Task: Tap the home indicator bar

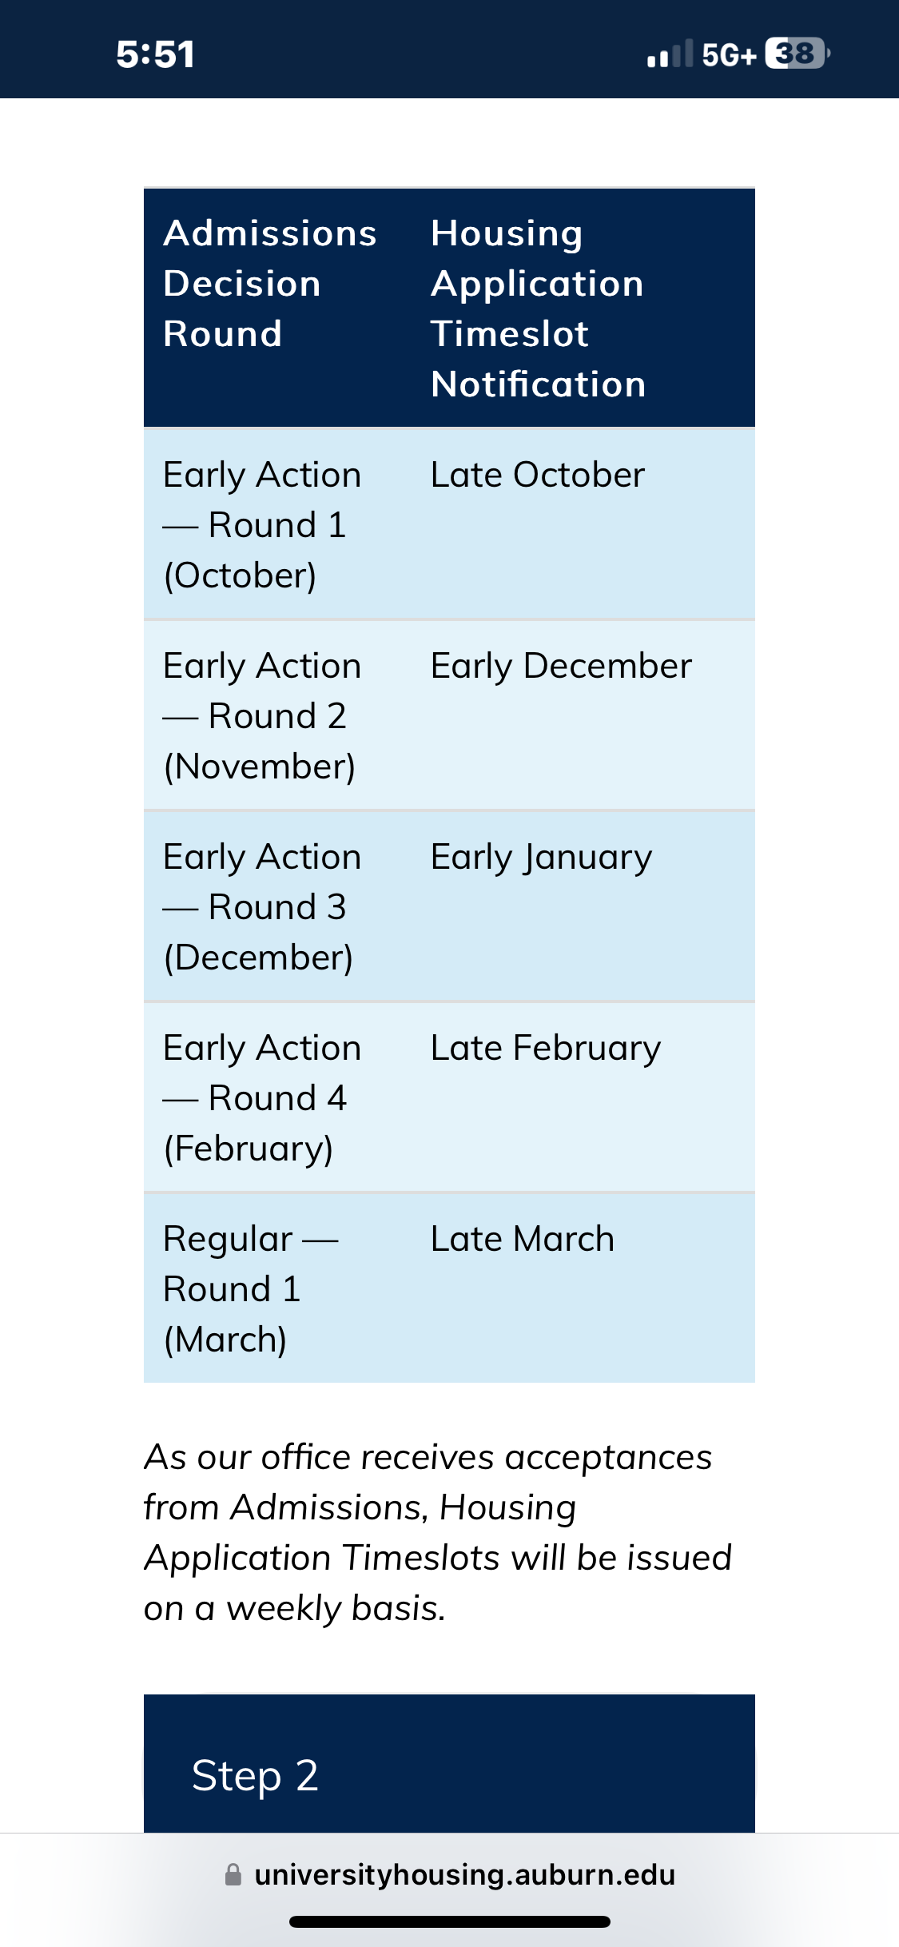Action: [449, 1921]
